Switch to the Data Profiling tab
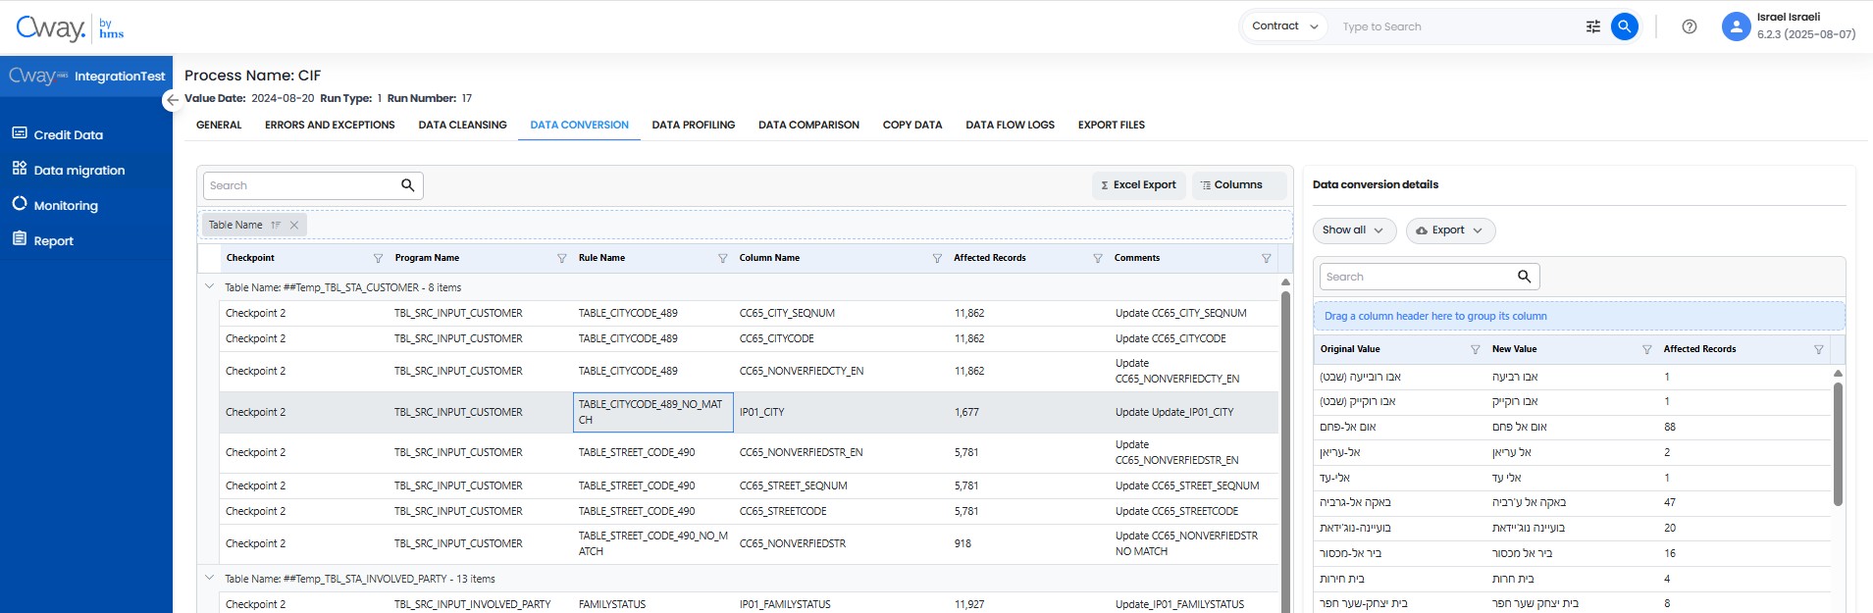This screenshot has width=1873, height=613. [x=693, y=125]
